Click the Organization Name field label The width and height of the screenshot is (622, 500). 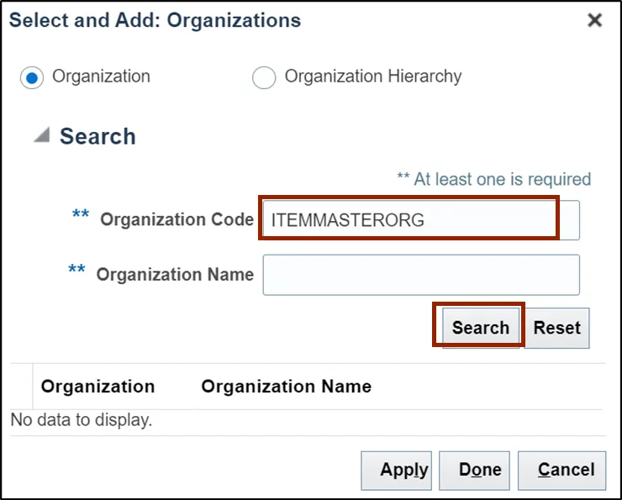175,275
